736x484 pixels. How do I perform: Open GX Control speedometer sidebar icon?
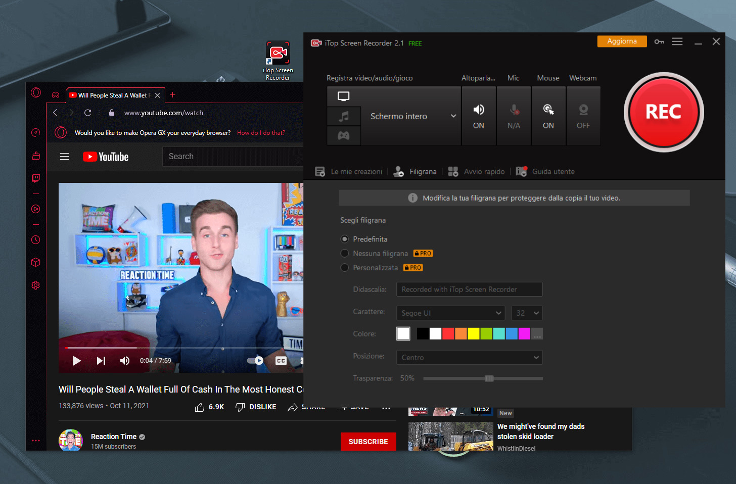point(36,132)
